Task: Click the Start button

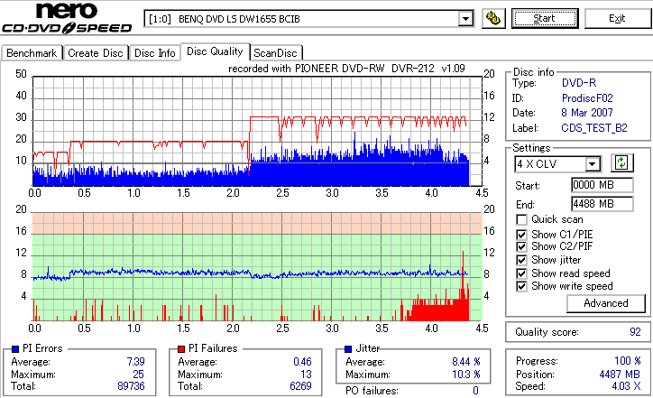Action: point(545,18)
